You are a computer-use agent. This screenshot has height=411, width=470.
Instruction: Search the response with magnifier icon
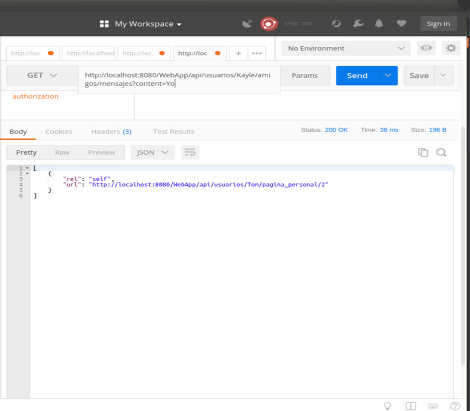point(441,152)
